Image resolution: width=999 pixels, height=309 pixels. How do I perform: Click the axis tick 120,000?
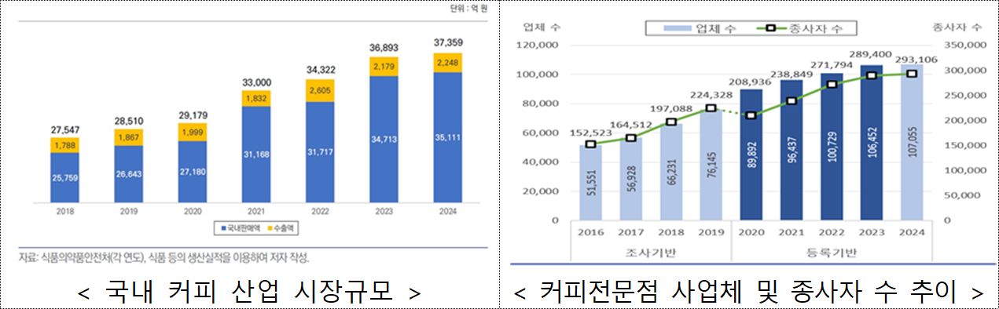[537, 45]
